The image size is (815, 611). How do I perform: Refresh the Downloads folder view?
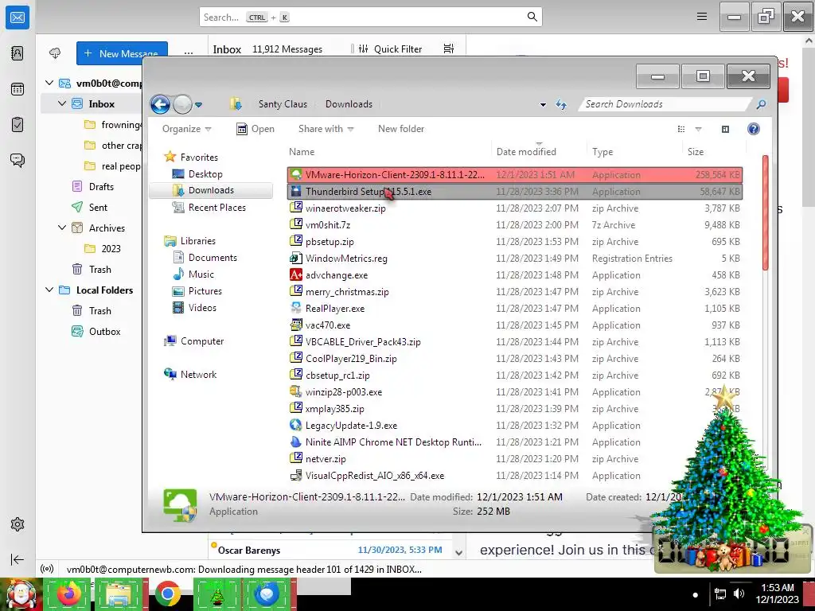561,104
